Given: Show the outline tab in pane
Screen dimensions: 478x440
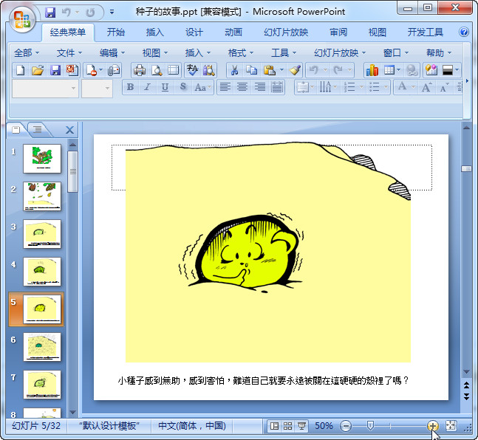Looking at the screenshot, I should pos(38,129).
